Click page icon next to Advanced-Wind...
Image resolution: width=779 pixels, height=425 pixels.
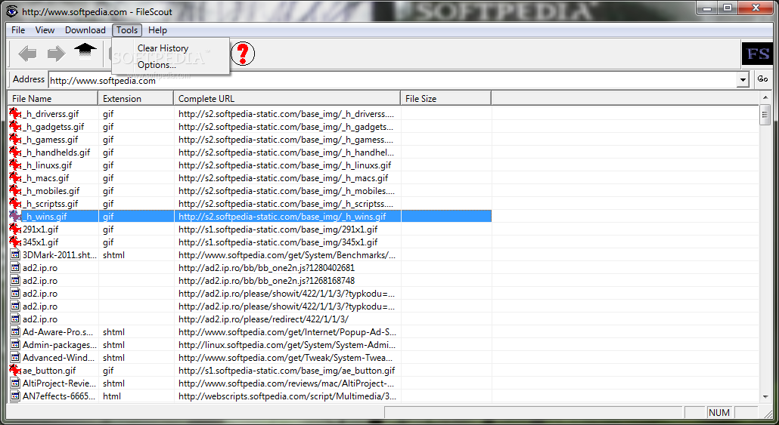(x=15, y=358)
